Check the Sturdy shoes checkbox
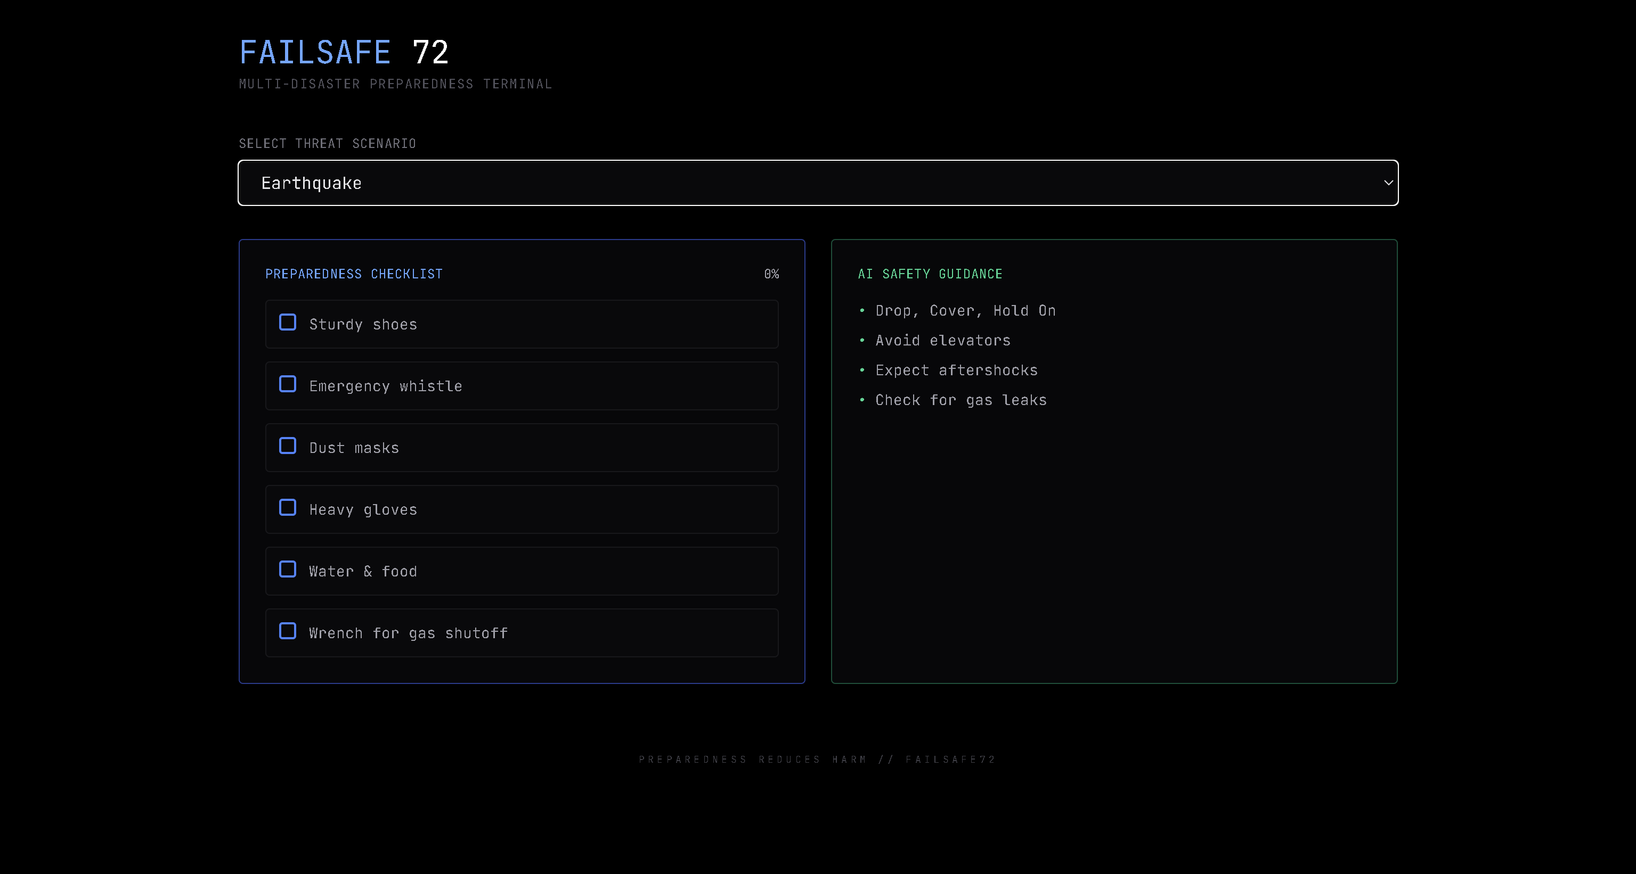Image resolution: width=1636 pixels, height=874 pixels. pos(288,323)
